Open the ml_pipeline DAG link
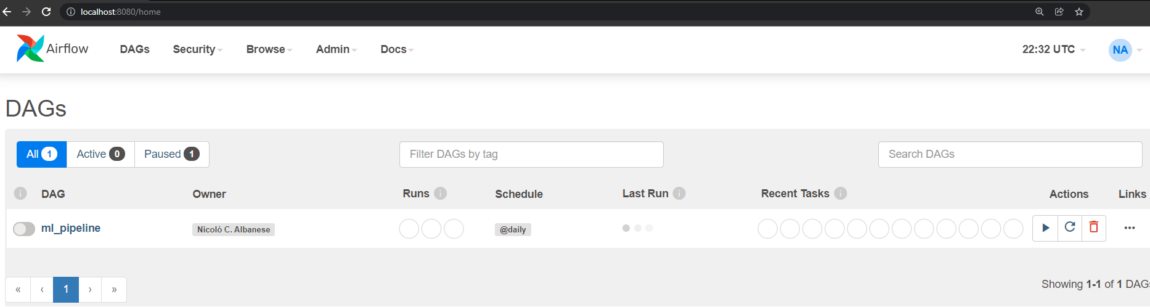This screenshot has height=307, width=1150. point(71,228)
